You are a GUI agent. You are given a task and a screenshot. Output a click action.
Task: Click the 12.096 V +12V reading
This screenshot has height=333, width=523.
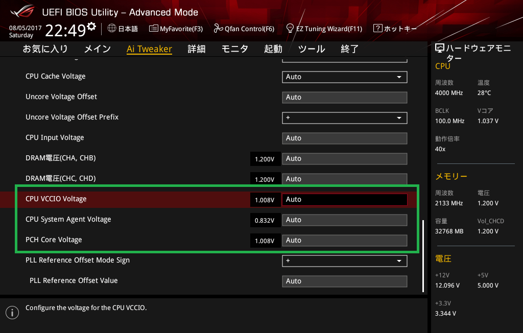pos(447,286)
